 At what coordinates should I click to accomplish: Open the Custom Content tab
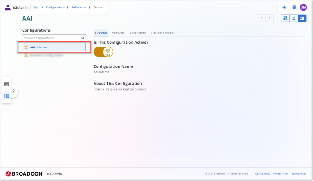(163, 33)
